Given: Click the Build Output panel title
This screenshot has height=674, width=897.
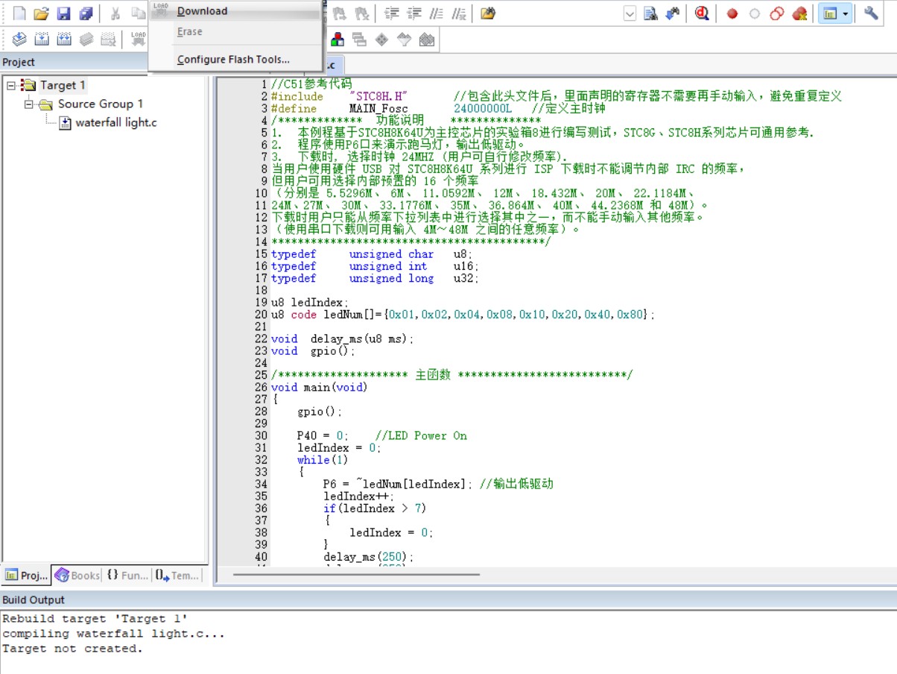Looking at the screenshot, I should tap(34, 599).
